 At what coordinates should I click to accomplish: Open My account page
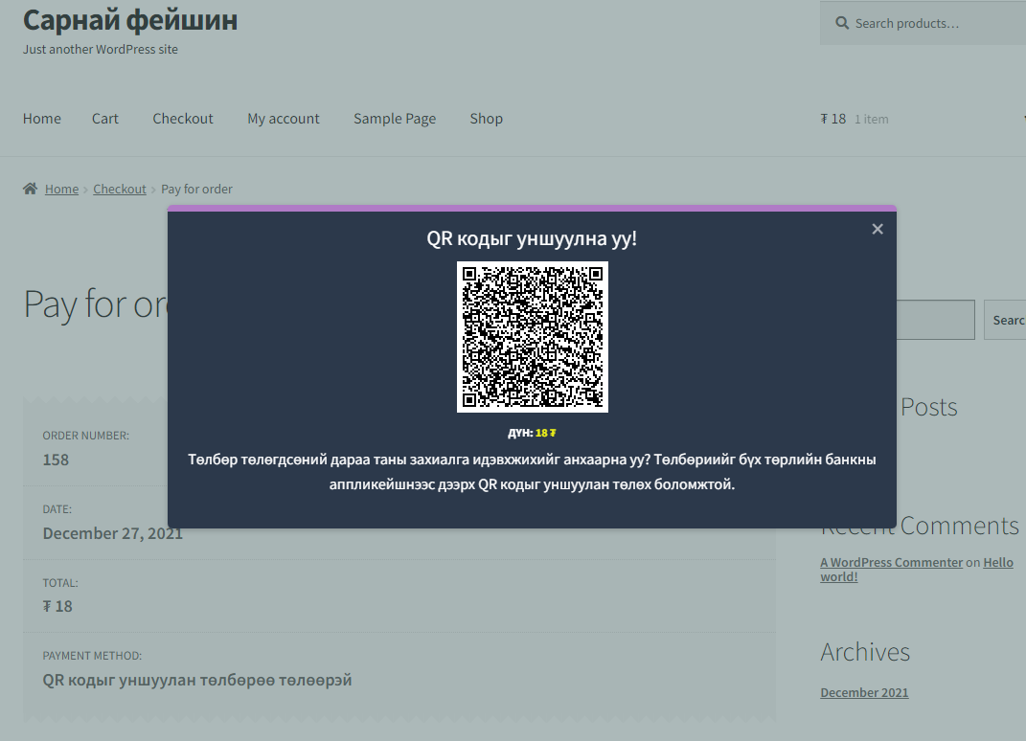point(284,119)
